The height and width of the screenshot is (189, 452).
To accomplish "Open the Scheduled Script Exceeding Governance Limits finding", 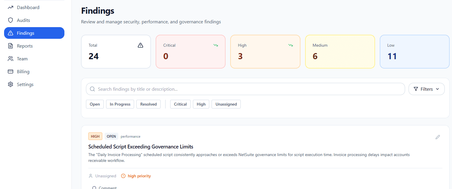I will click(141, 146).
